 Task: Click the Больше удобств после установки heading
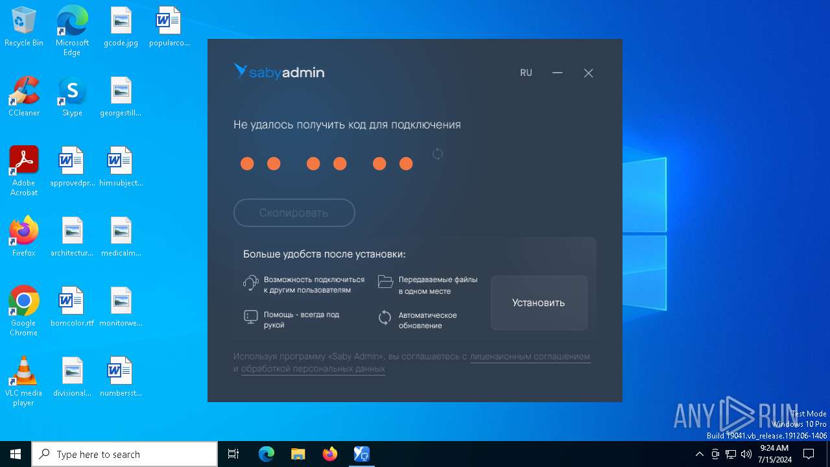(324, 254)
